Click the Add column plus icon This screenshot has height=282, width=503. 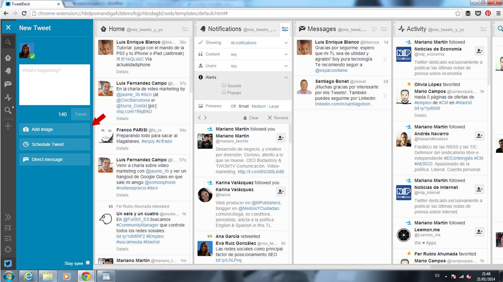[8, 126]
